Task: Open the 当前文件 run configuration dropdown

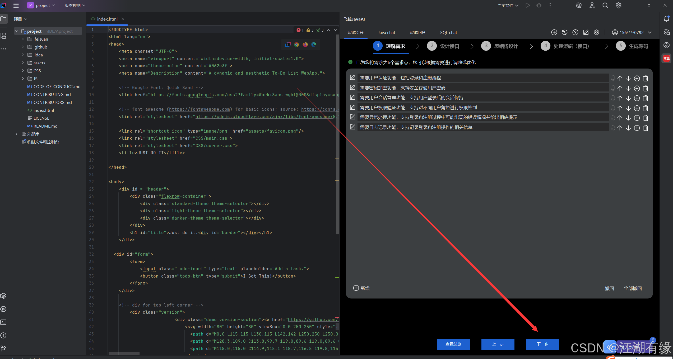Action: coord(508,5)
